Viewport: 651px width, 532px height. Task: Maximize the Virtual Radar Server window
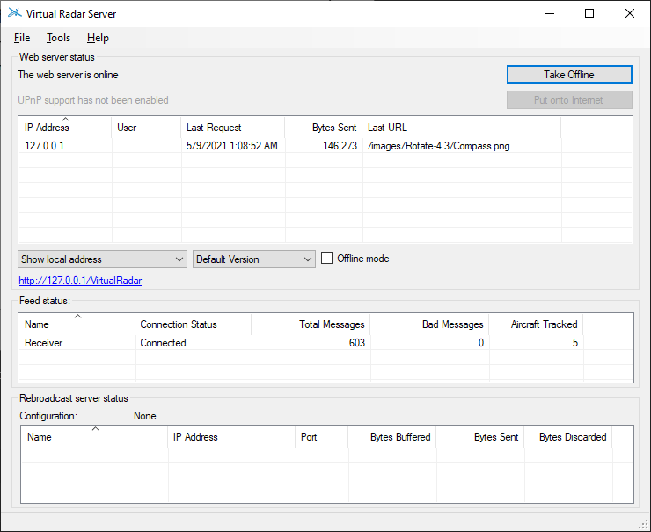589,13
